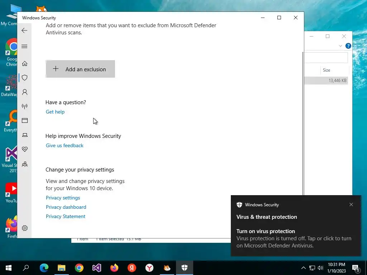Select the Everything desktop shortcut
The width and height of the screenshot is (367, 275).
[11, 122]
